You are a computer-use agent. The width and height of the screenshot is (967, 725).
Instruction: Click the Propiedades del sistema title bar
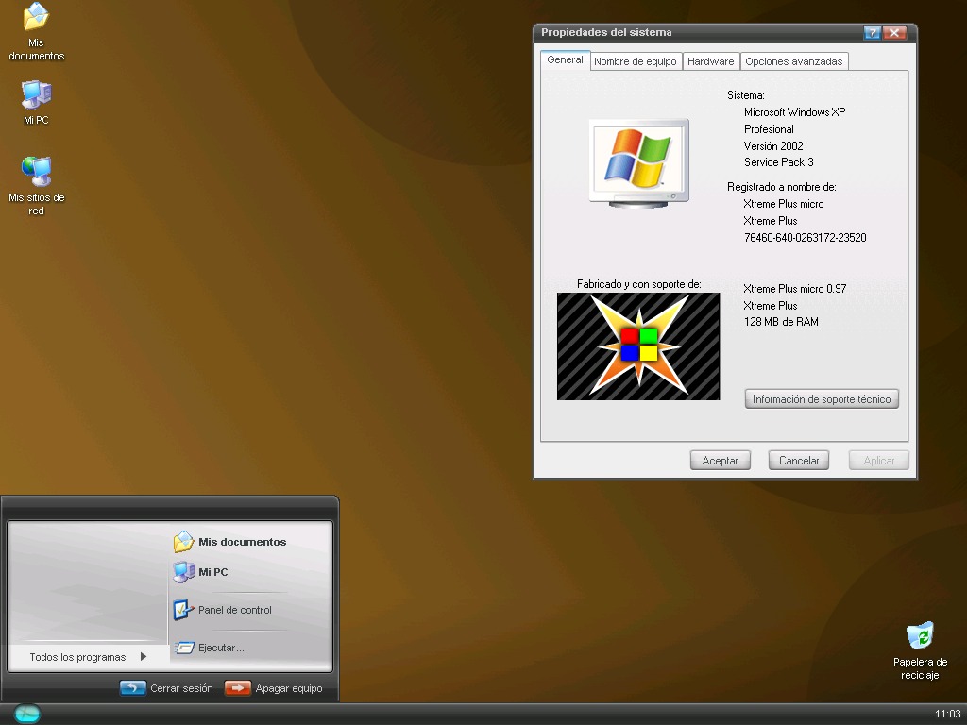click(x=700, y=33)
